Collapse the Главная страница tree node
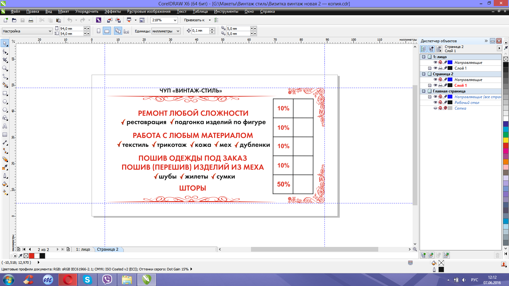 423,91
